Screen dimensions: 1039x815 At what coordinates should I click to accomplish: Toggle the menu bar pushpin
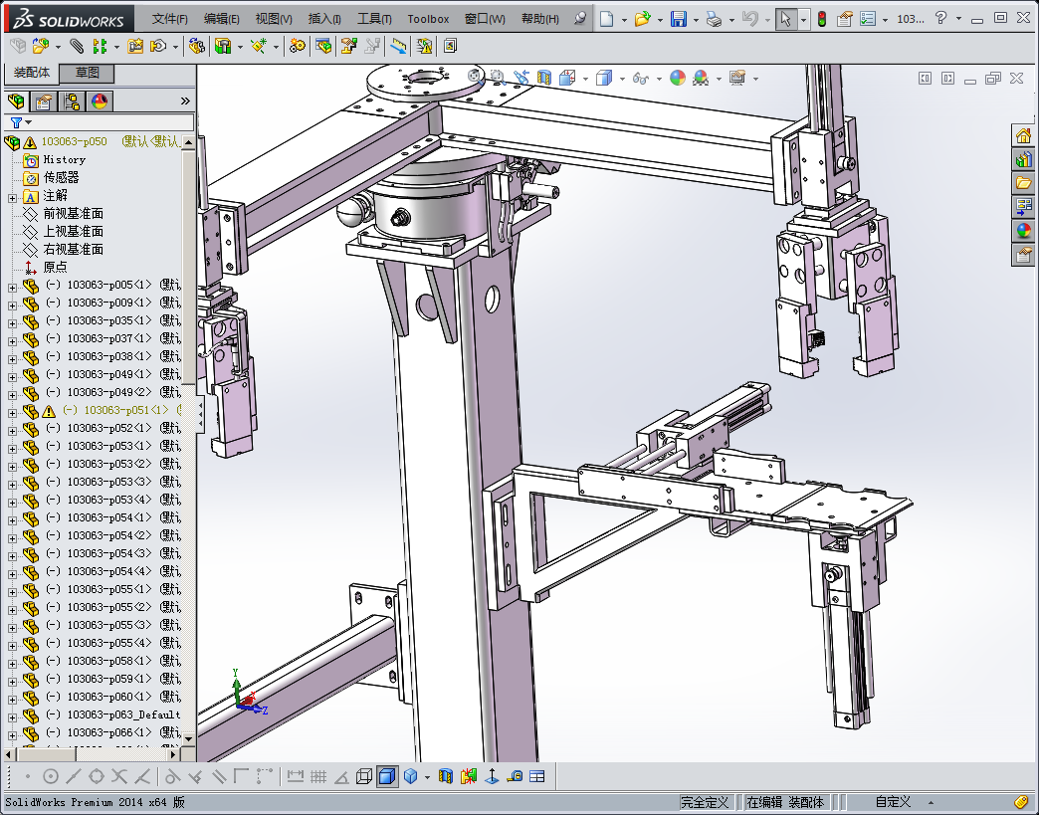[580, 19]
